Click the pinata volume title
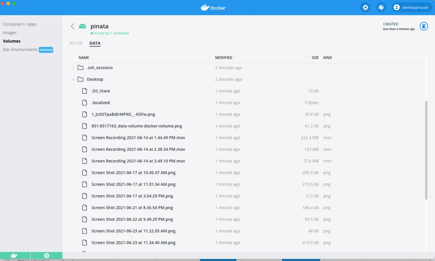435x261 pixels. point(99,26)
